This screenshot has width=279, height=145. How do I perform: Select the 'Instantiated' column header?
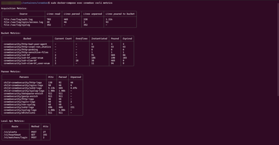pyautogui.click(x=99, y=39)
